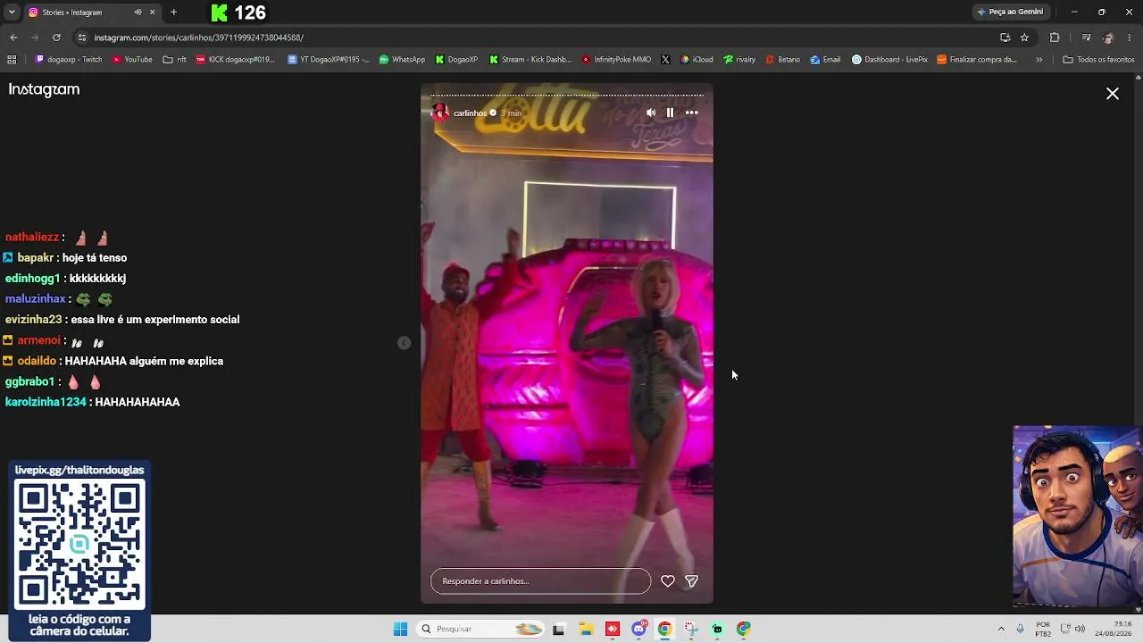Switch the 'POR PTB2' keyboard language

tap(1043, 629)
